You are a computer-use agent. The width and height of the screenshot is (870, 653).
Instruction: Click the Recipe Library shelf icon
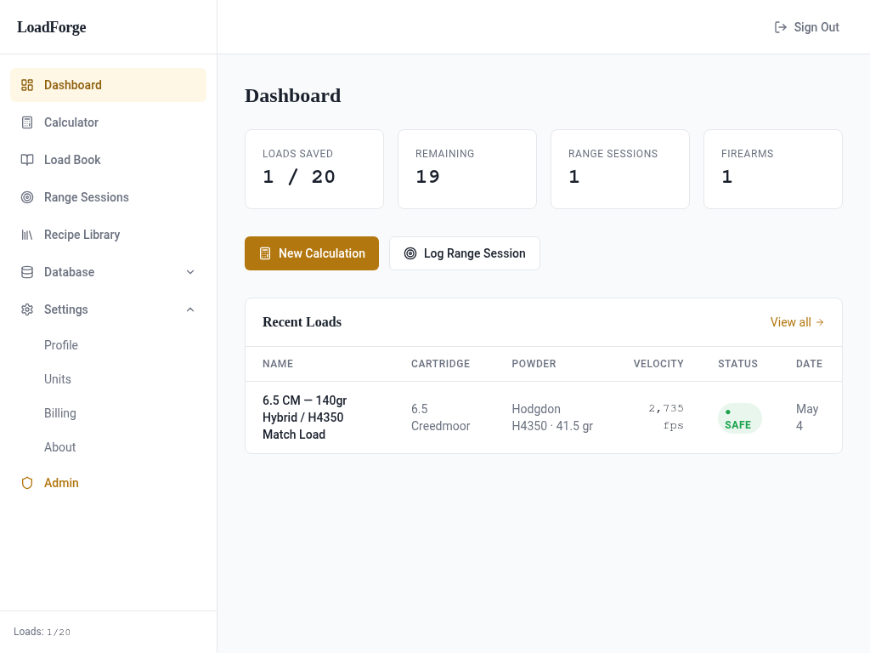(x=27, y=235)
